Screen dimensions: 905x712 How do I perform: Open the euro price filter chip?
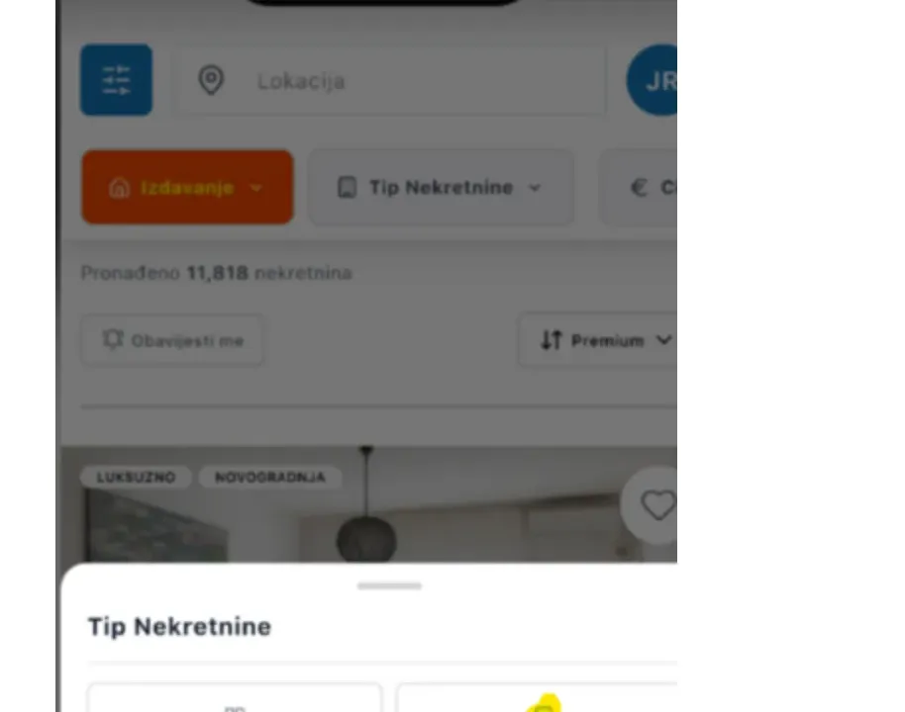(639, 187)
